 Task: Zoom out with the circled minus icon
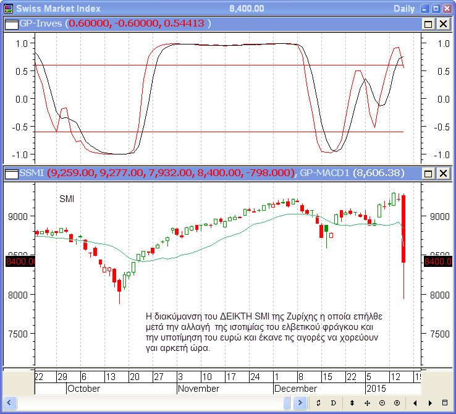pos(382,403)
